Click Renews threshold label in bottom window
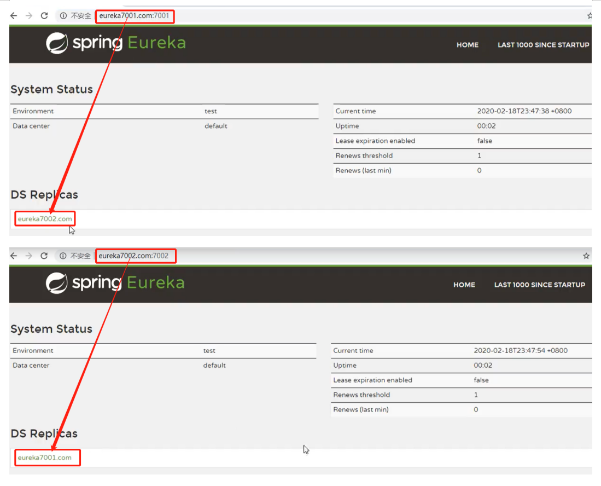The width and height of the screenshot is (601, 486). (361, 395)
